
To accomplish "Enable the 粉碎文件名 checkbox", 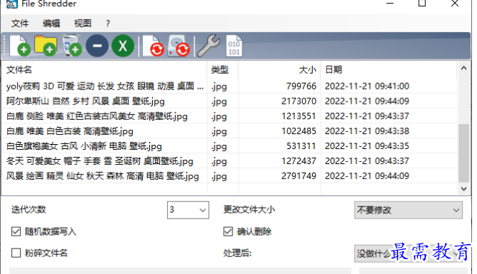I will click(16, 253).
